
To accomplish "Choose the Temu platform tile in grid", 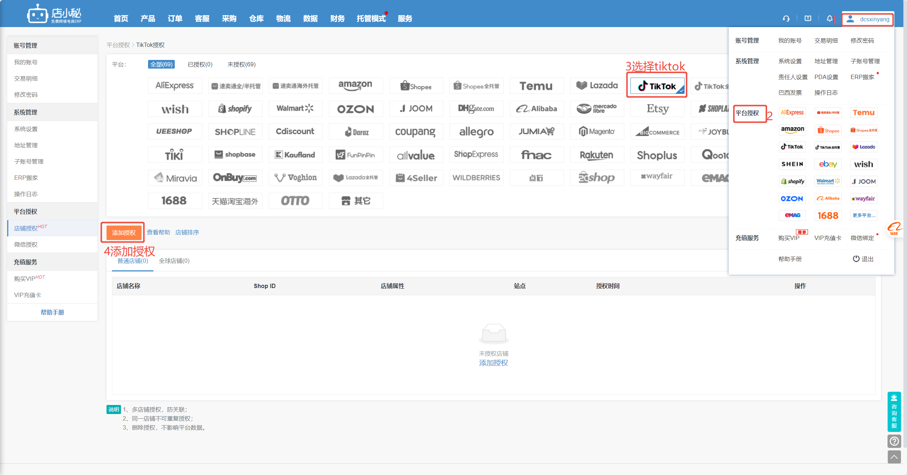I will (537, 86).
